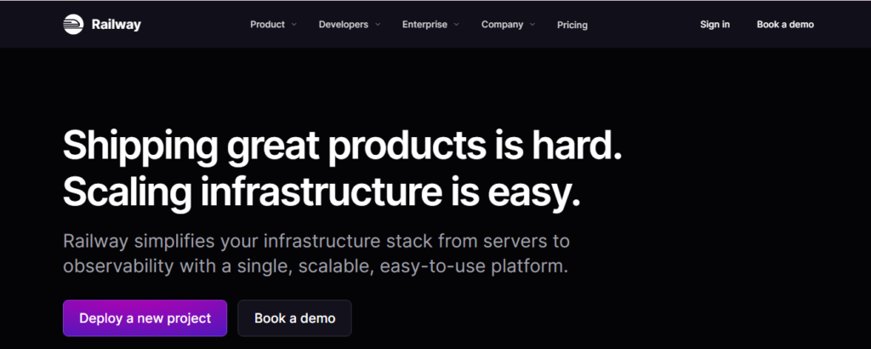Image resolution: width=871 pixels, height=349 pixels.
Task: Click the Railway logo icon
Action: 73,25
